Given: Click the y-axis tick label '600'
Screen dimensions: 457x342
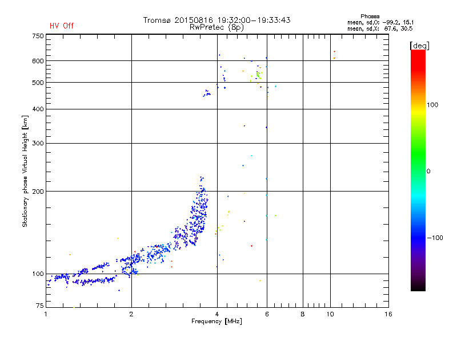Looking at the screenshot, I should pyautogui.click(x=38, y=61).
